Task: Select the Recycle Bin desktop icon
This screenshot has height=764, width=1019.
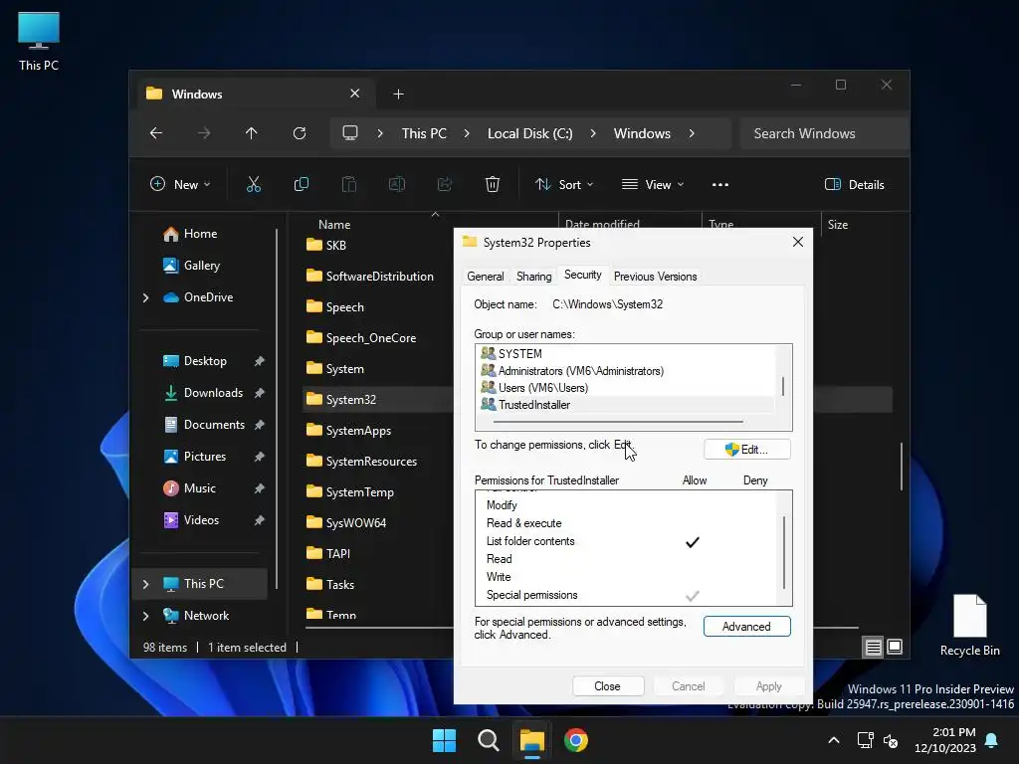Action: pyautogui.click(x=969, y=625)
